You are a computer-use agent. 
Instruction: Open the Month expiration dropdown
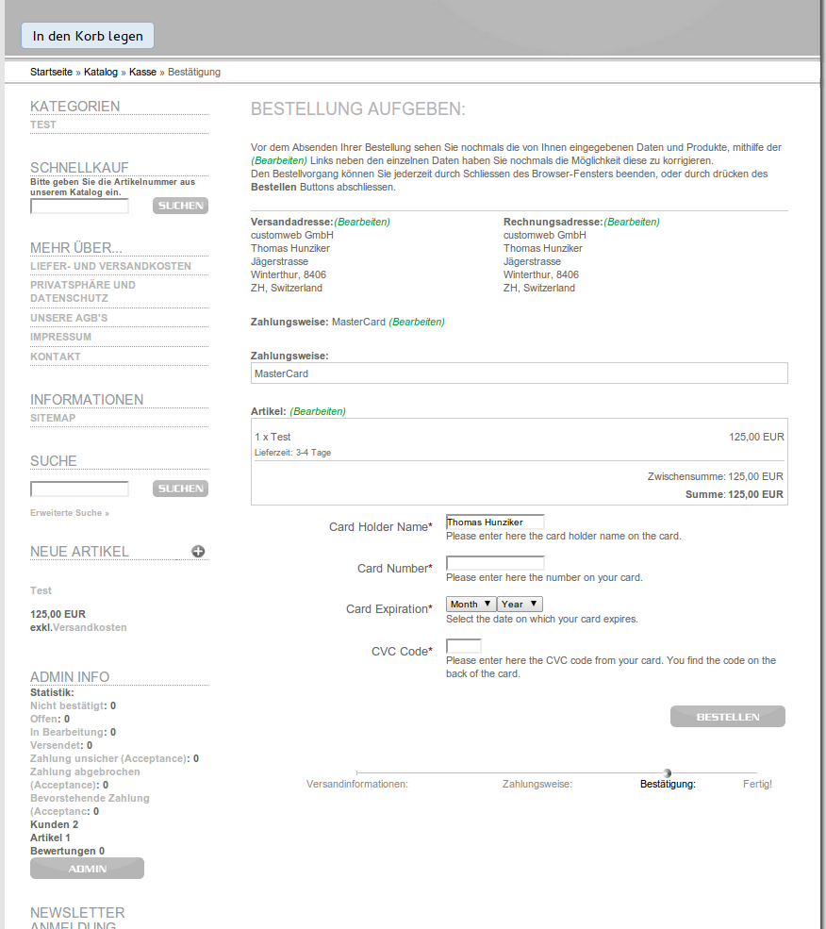coord(470,604)
